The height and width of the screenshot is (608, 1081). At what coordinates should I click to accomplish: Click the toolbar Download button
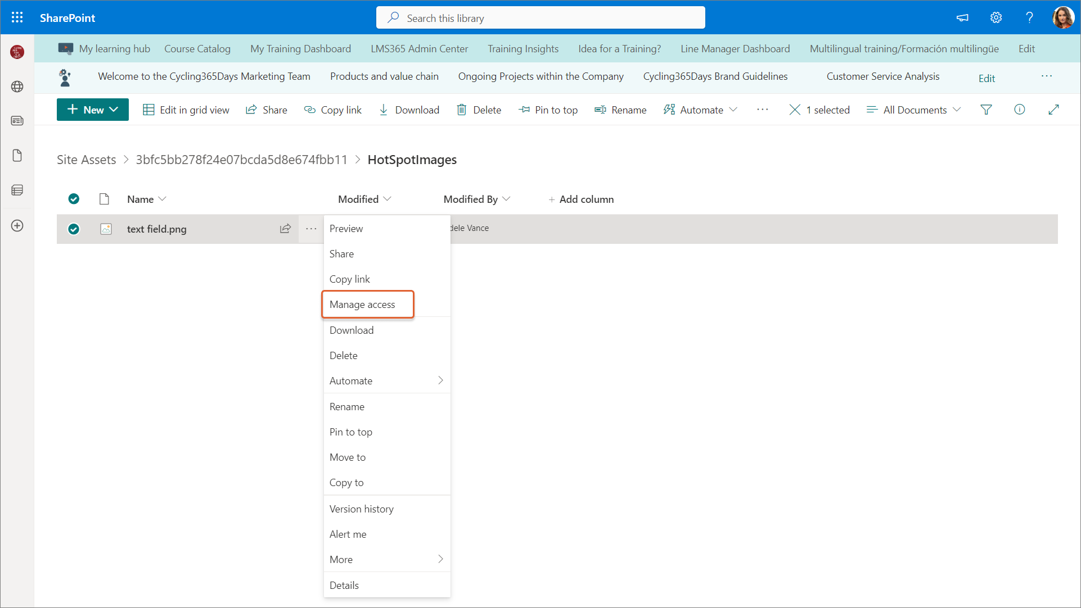click(409, 110)
